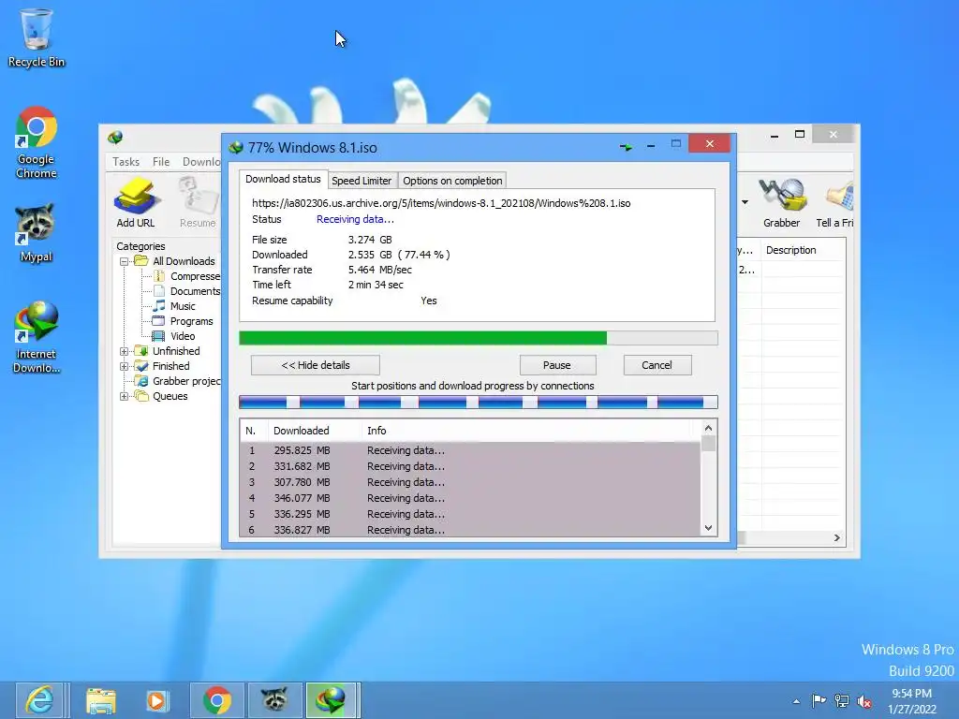Expand the Unfinished tree node
Image resolution: width=959 pixels, height=719 pixels.
point(125,351)
